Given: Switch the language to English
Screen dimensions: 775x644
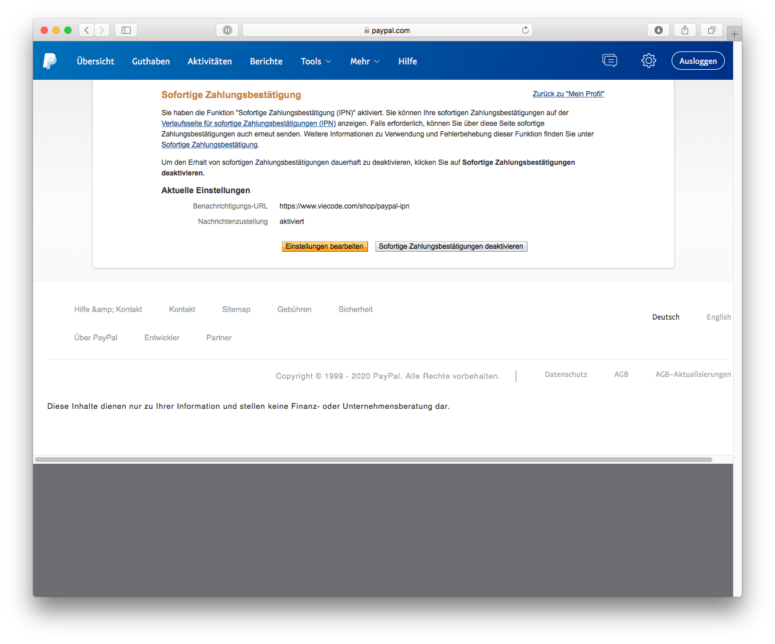Looking at the screenshot, I should 718,317.
